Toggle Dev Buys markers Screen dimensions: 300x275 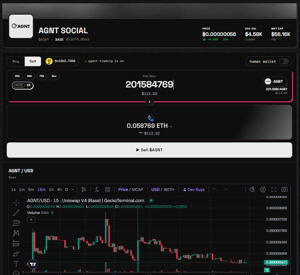(194, 190)
